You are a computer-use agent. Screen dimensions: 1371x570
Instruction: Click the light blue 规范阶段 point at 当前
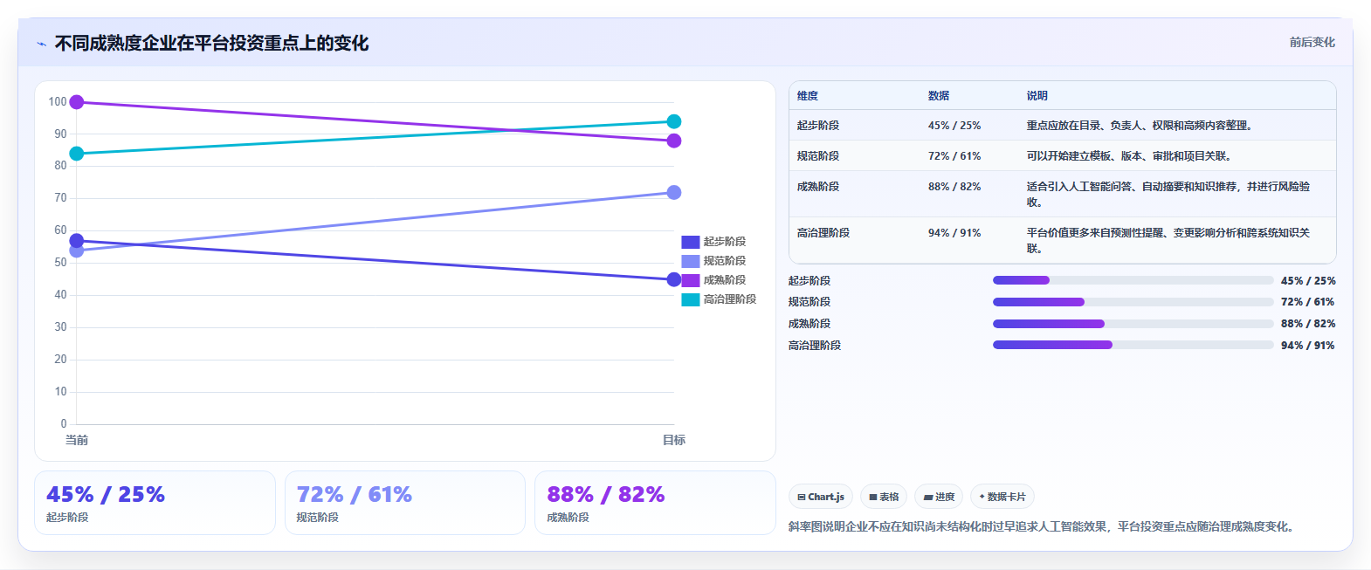coord(77,251)
